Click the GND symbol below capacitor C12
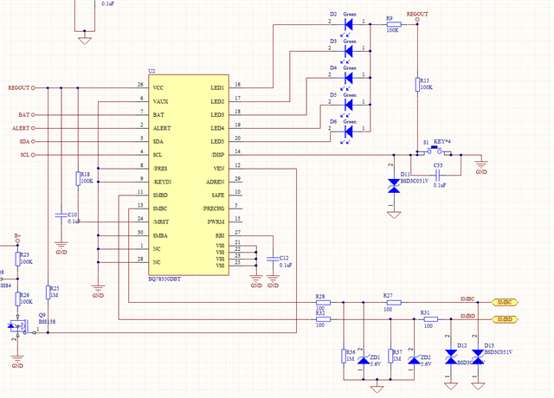This screenshot has height=398, width=554. point(273,281)
